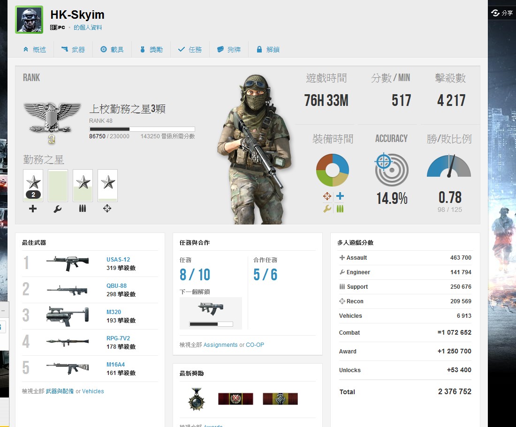Click the yellow Engineer legend icon
Image resolution: width=516 pixels, height=427 pixels.
tap(327, 209)
